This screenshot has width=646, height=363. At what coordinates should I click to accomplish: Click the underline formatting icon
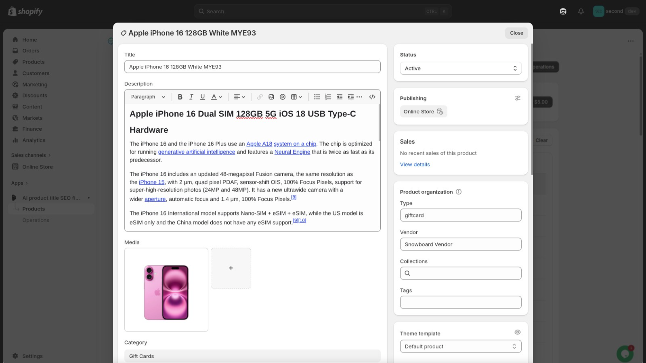pyautogui.click(x=203, y=97)
